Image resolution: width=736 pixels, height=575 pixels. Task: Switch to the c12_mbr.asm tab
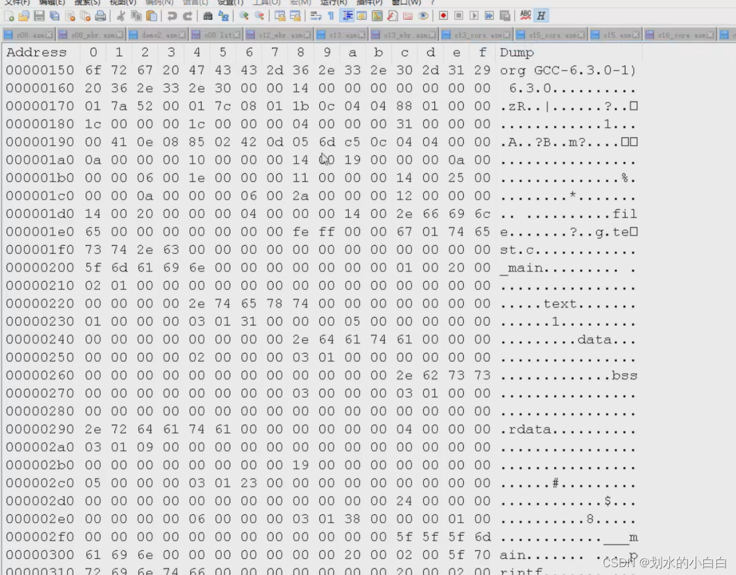tap(279, 35)
